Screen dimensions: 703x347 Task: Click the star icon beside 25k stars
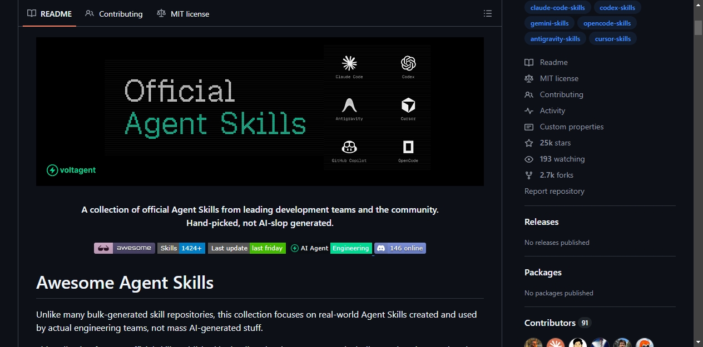(529, 143)
